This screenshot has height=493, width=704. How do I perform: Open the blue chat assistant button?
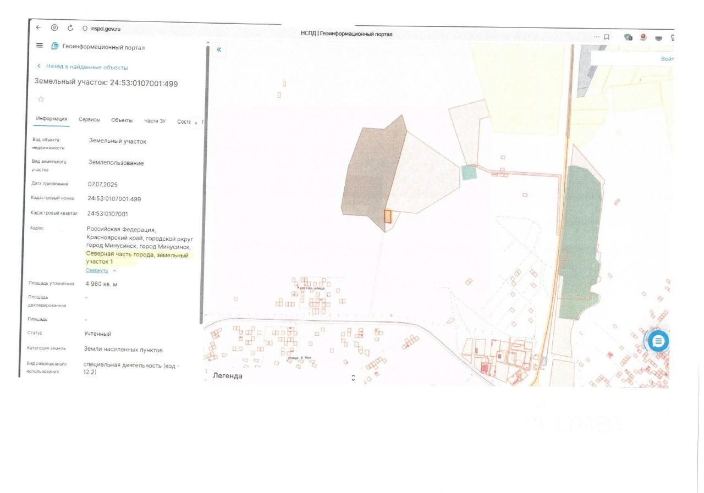coord(658,341)
